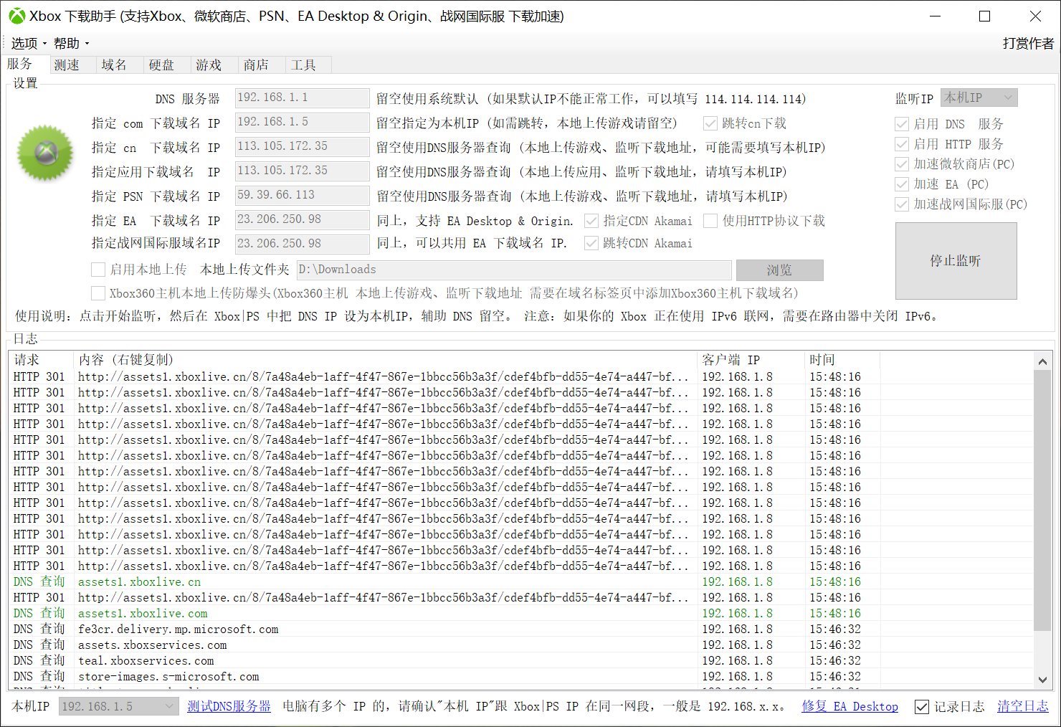Click the 指定 com 下载域名 IP field
The height and width of the screenshot is (727, 1061).
click(x=302, y=123)
